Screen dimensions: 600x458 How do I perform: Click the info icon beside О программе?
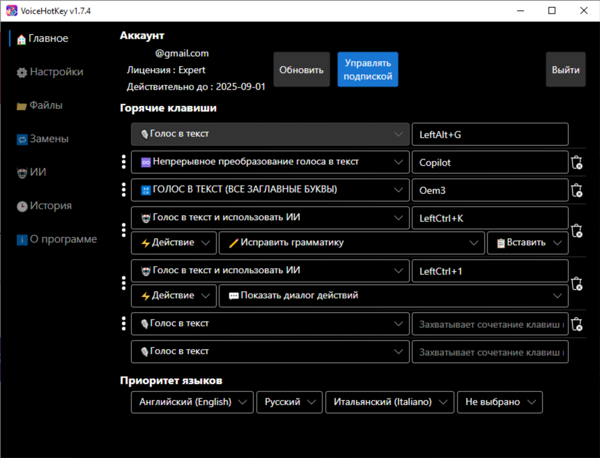click(x=21, y=240)
